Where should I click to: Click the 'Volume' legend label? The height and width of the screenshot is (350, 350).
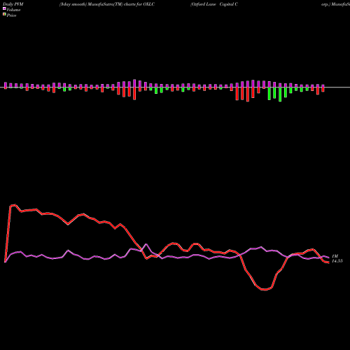pos(13,10)
